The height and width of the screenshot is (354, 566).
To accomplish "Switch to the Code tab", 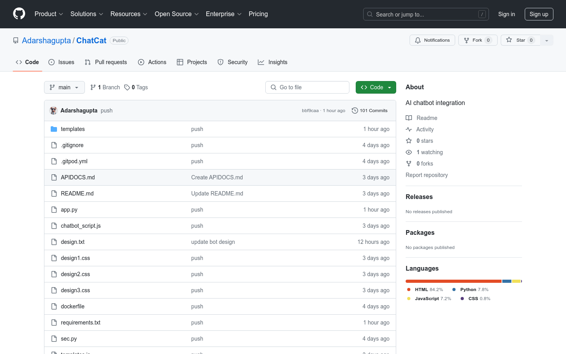I will pyautogui.click(x=28, y=62).
